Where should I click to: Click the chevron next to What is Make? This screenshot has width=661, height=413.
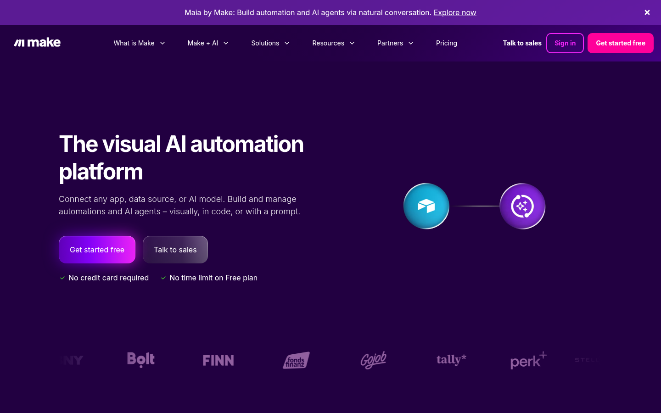coord(162,43)
